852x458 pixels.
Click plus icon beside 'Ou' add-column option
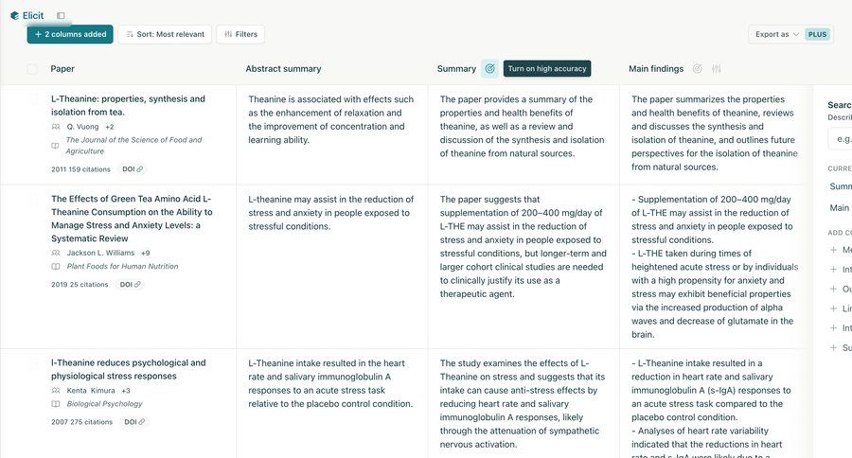833,289
